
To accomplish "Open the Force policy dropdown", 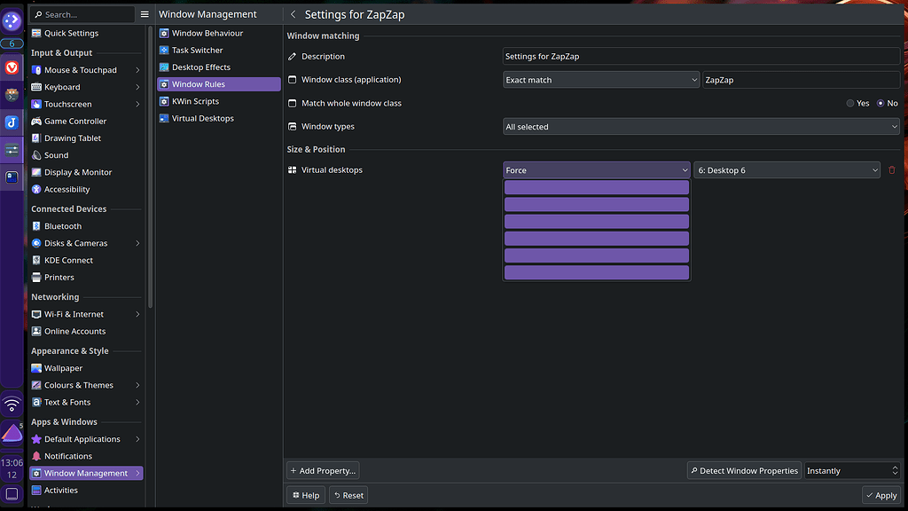I will coord(597,170).
